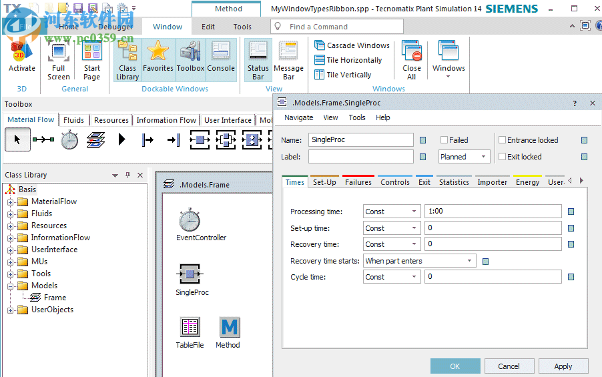Open Set-up time Const dropdown
Viewport: 602px width, 377px height.
pos(392,228)
